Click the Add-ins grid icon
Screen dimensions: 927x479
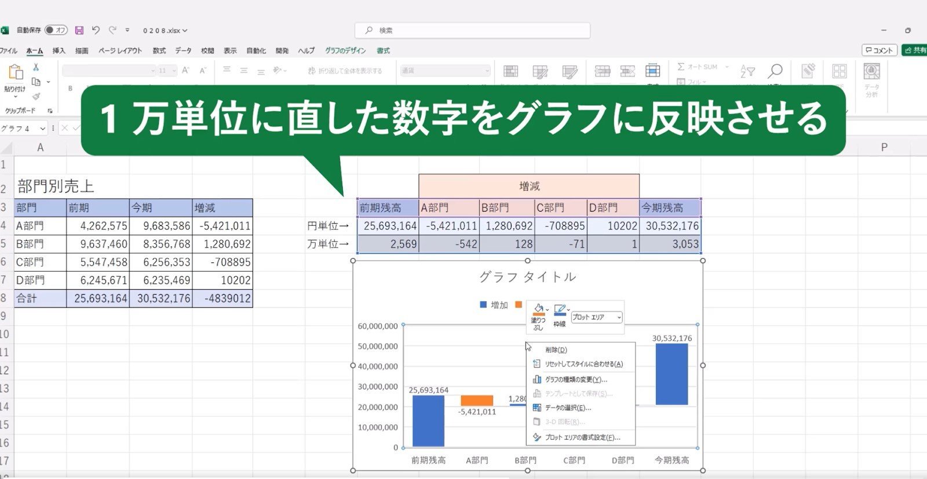coord(840,71)
